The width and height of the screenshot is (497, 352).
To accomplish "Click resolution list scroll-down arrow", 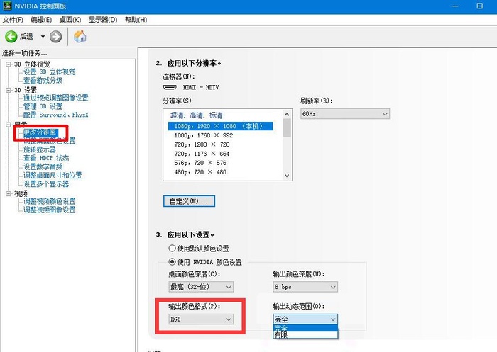I will (287, 176).
